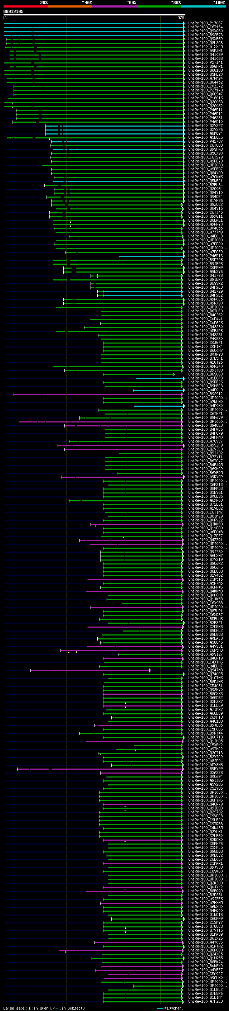
Task: Select the UniRef100_A9NX90 label
Action: (205, 303)
